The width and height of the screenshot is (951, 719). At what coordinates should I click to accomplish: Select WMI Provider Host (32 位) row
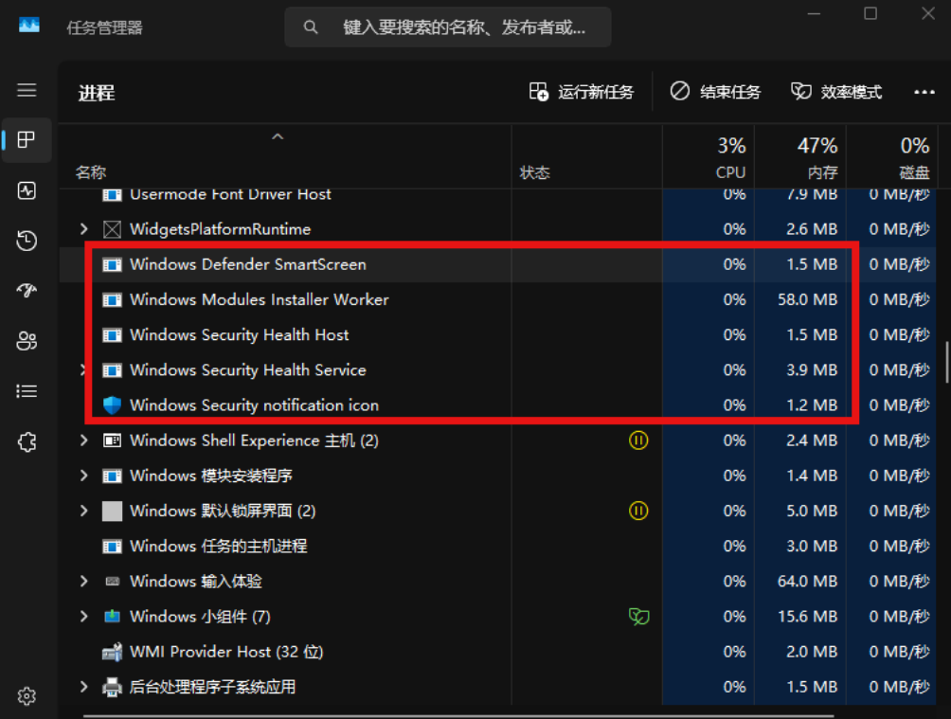(497, 652)
